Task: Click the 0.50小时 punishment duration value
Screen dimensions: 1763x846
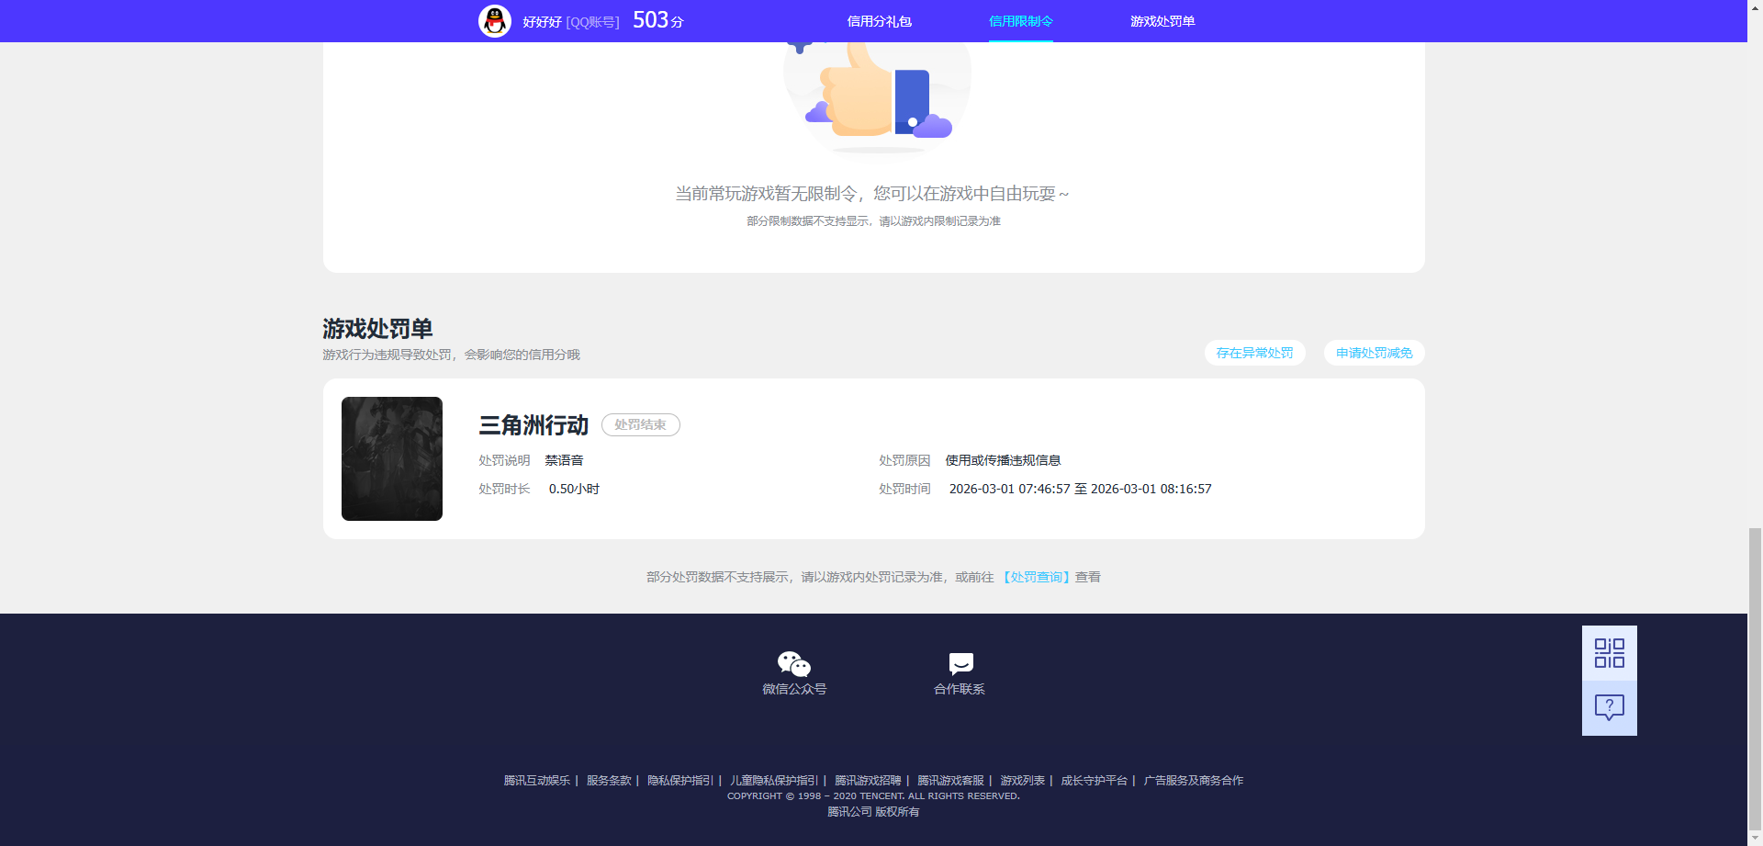Action: point(574,489)
